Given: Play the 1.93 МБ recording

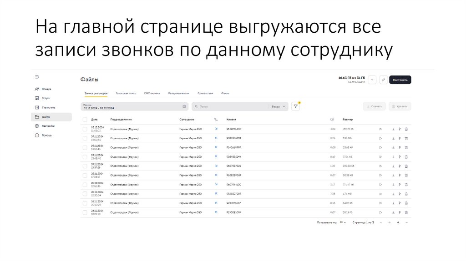Looking at the screenshot, I should 380,138.
